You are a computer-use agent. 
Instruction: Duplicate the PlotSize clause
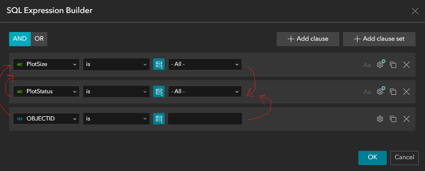393,65
